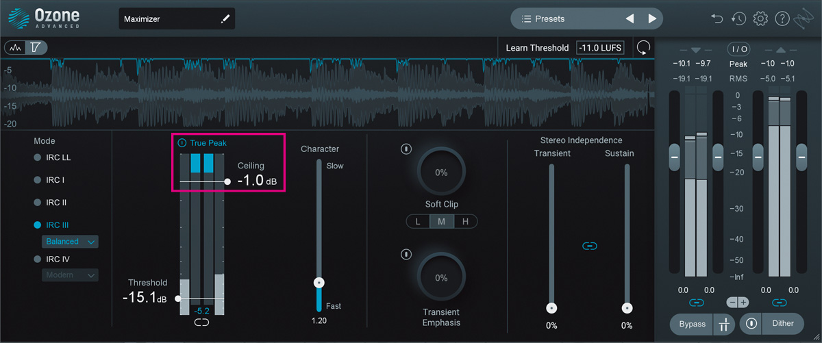This screenshot has width=822, height=343.
Task: Click the -5.2 gain reduction readout
Action: click(201, 310)
